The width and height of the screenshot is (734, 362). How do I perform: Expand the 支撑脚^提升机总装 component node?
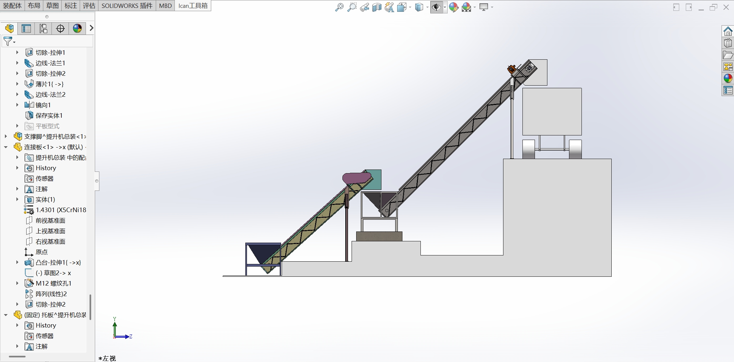point(6,137)
